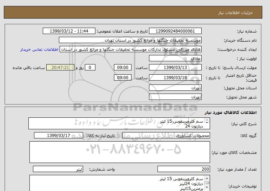Click the label شرح کلی نیاز

coord(244,124)
